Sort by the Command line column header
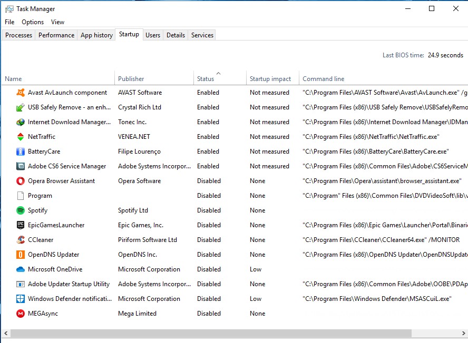This screenshot has height=343, width=468. (384, 79)
